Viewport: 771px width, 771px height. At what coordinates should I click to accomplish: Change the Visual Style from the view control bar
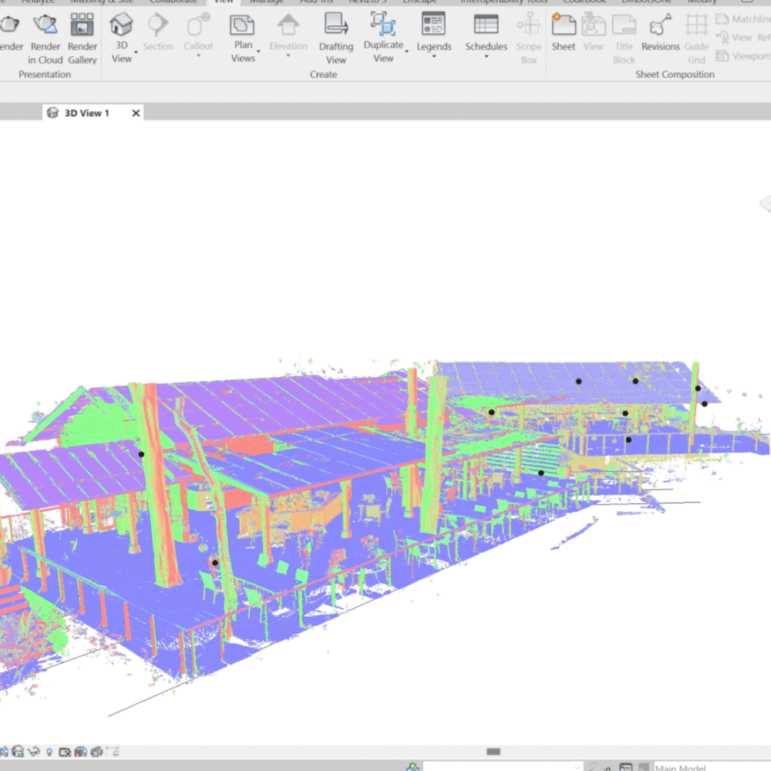tap(4, 750)
